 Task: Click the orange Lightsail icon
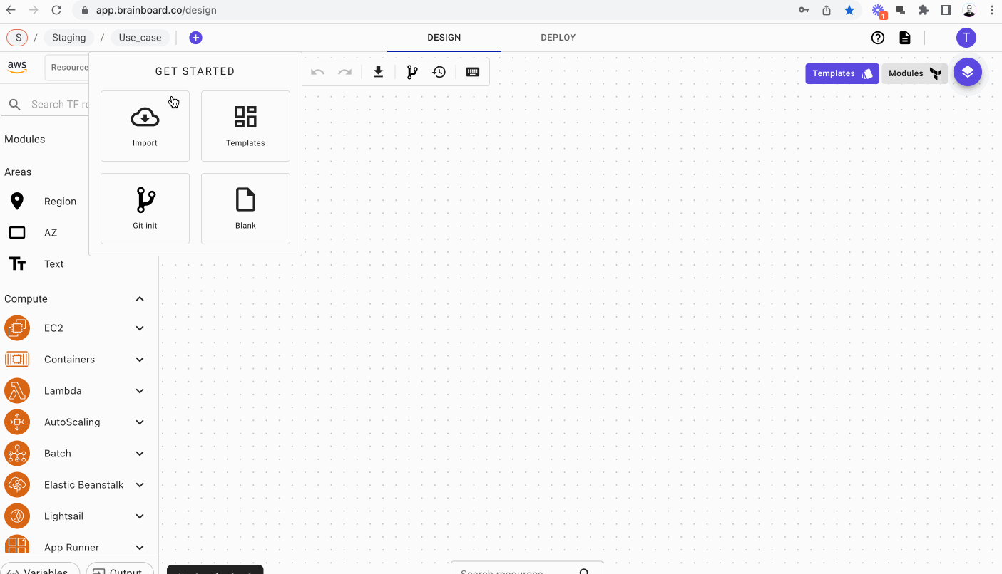[17, 516]
